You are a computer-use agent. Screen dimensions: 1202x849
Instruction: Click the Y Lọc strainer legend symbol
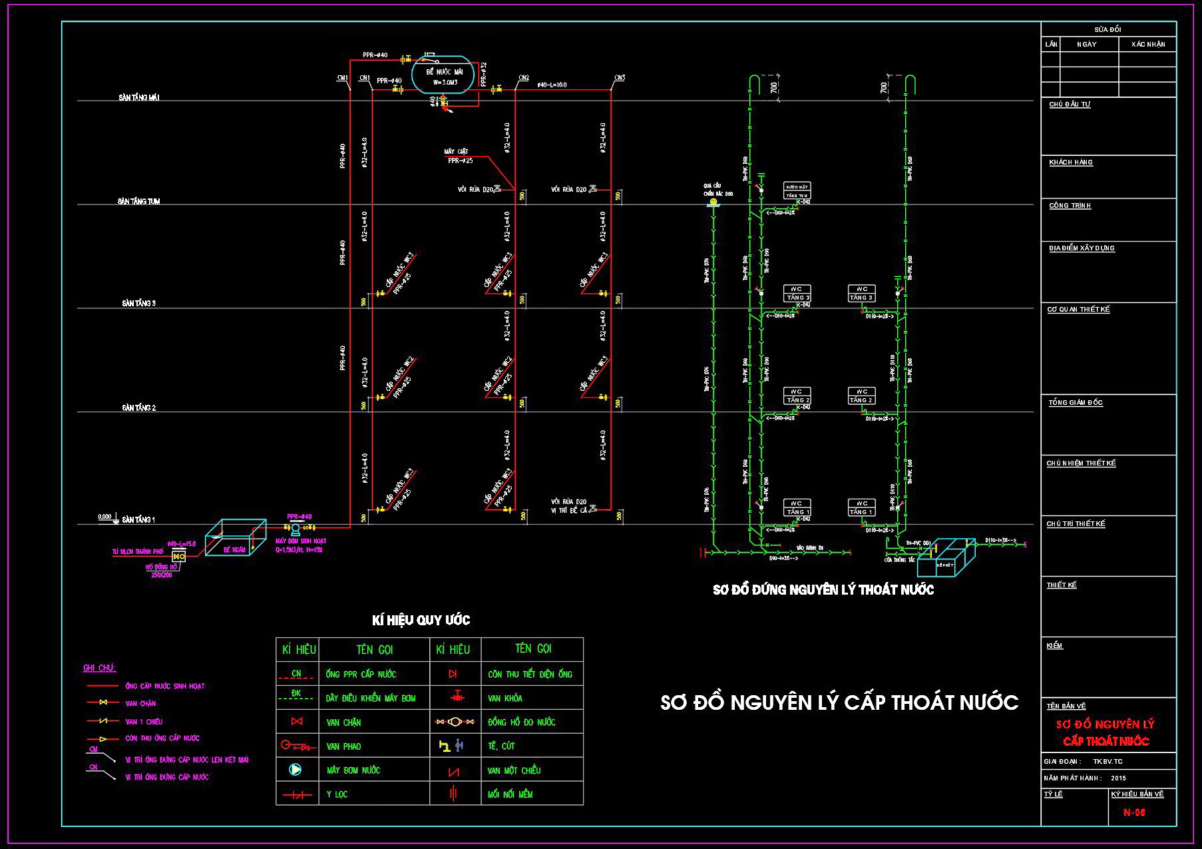(297, 794)
